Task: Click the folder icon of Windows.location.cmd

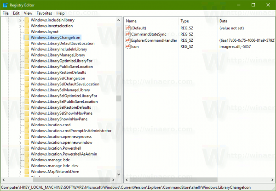Action: pyautogui.click(x=27, y=125)
